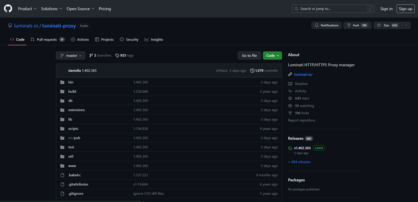The image size is (418, 202).
Task: Click the 2 branches link
Action: click(x=100, y=55)
